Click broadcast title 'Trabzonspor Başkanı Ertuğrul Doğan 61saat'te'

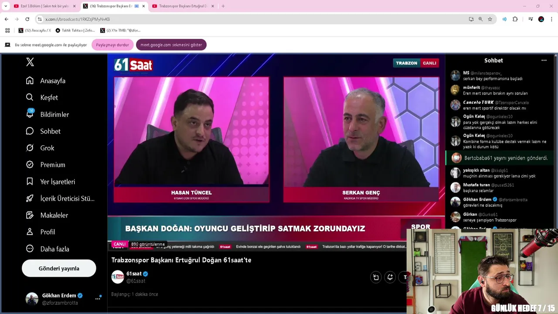pos(181,260)
